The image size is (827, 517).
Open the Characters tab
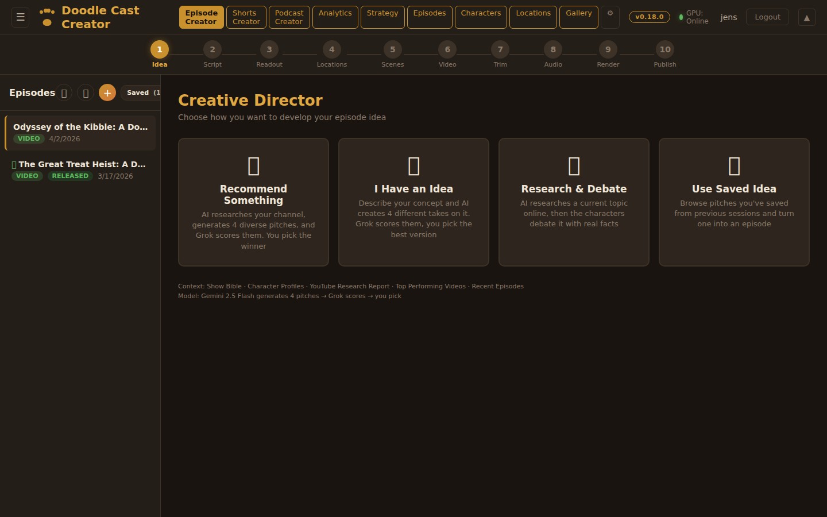click(x=481, y=17)
